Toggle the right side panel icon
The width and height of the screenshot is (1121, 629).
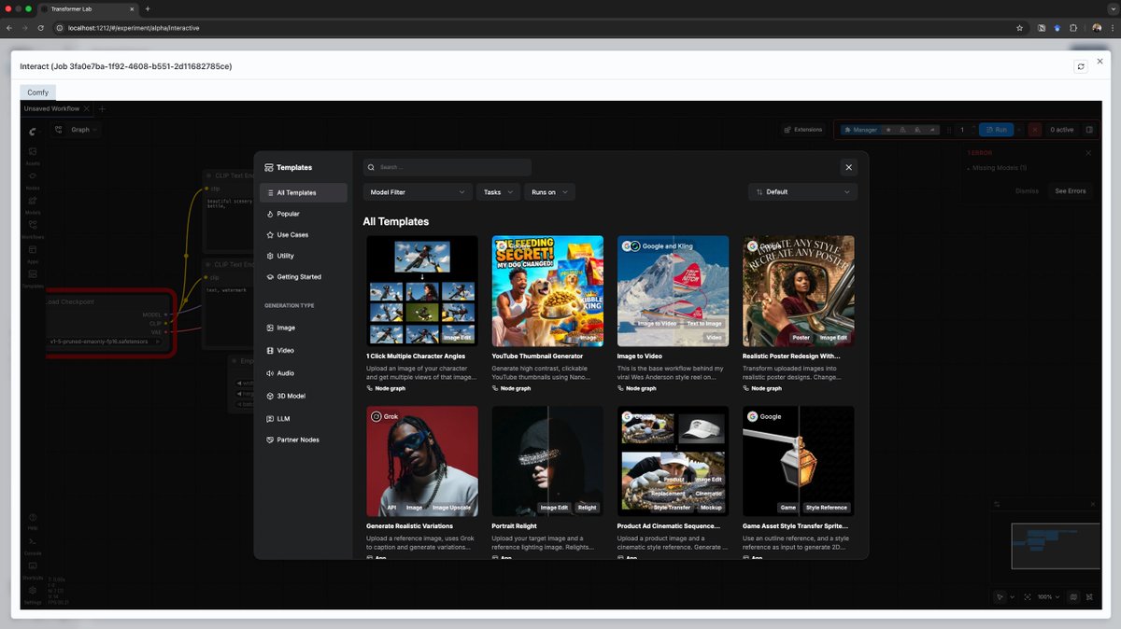point(1088,130)
